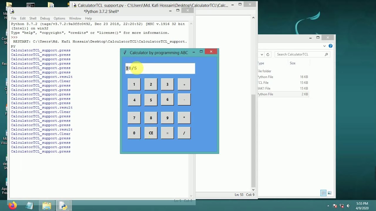The image size is (376, 211).
Task: Open Firefox from the taskbar
Action: [x=13, y=205]
